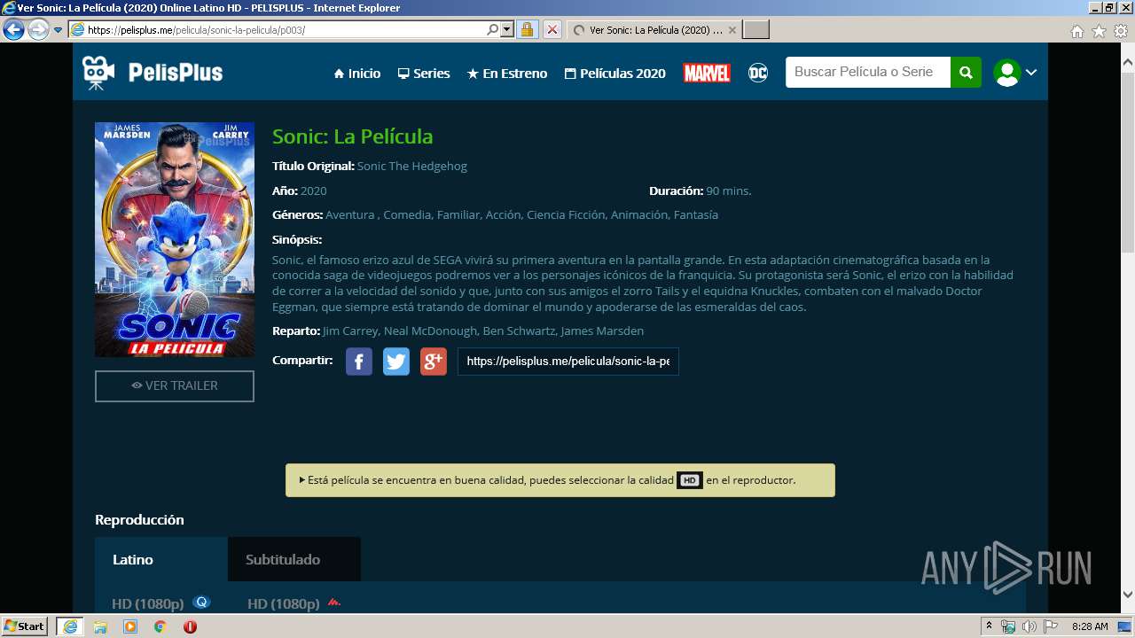1135x638 pixels.
Task: Click the VER TRAILER button
Action: tap(175, 386)
